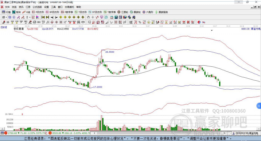Click the red-blue yin-yang icon
261x141 pixels.
199,22
